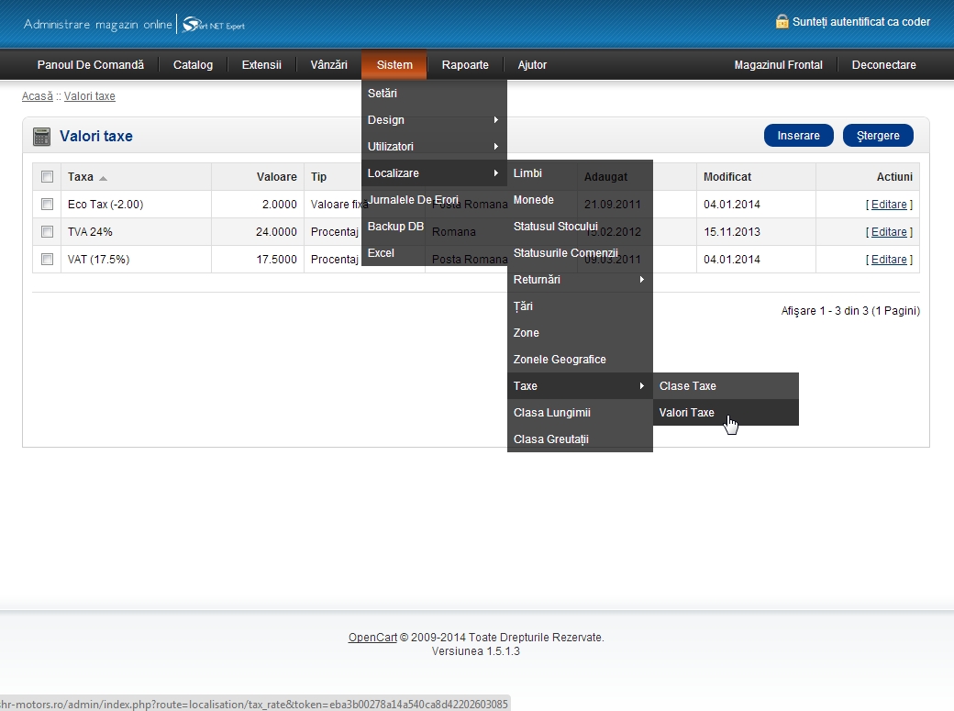Choose Valori Taxe from the Taxe submenu
This screenshot has width=954, height=711.
tap(687, 413)
